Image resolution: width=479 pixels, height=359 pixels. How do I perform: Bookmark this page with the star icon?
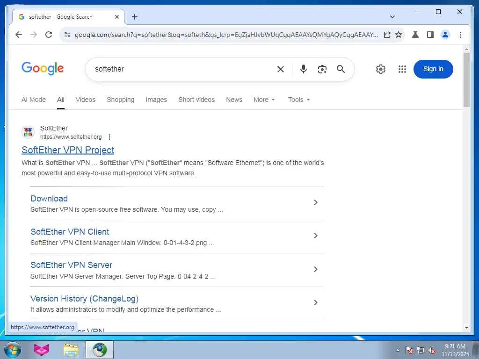click(399, 35)
